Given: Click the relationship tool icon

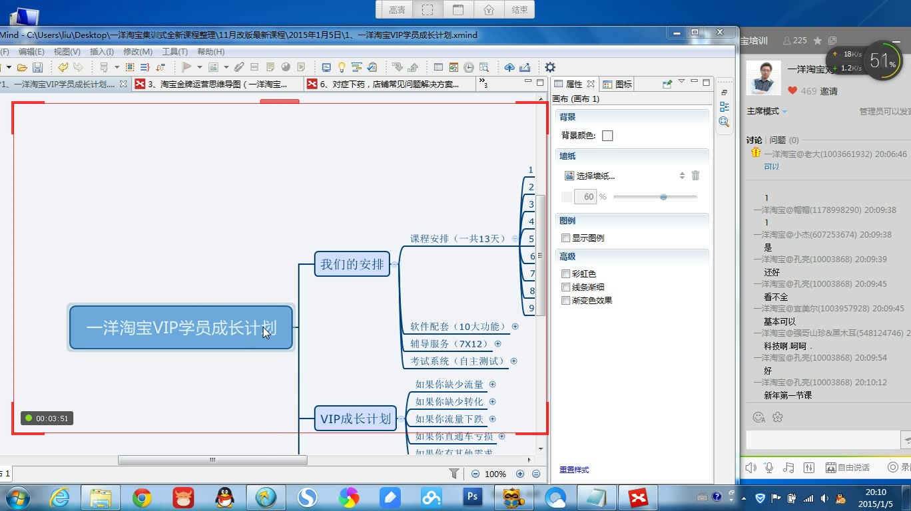Looking at the screenshot, I should (160, 67).
